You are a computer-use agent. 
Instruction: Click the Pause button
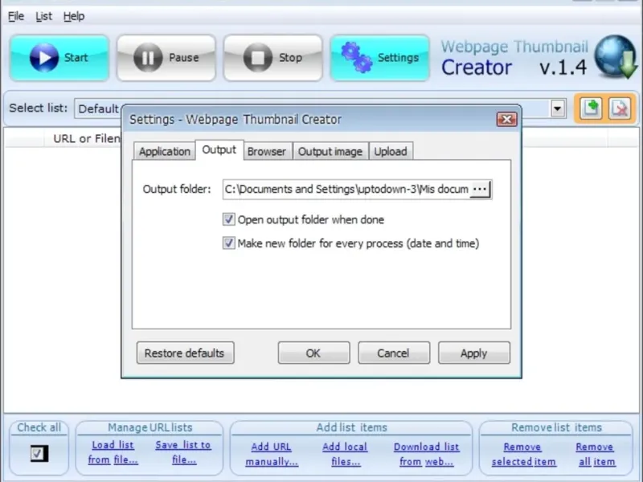coord(166,58)
